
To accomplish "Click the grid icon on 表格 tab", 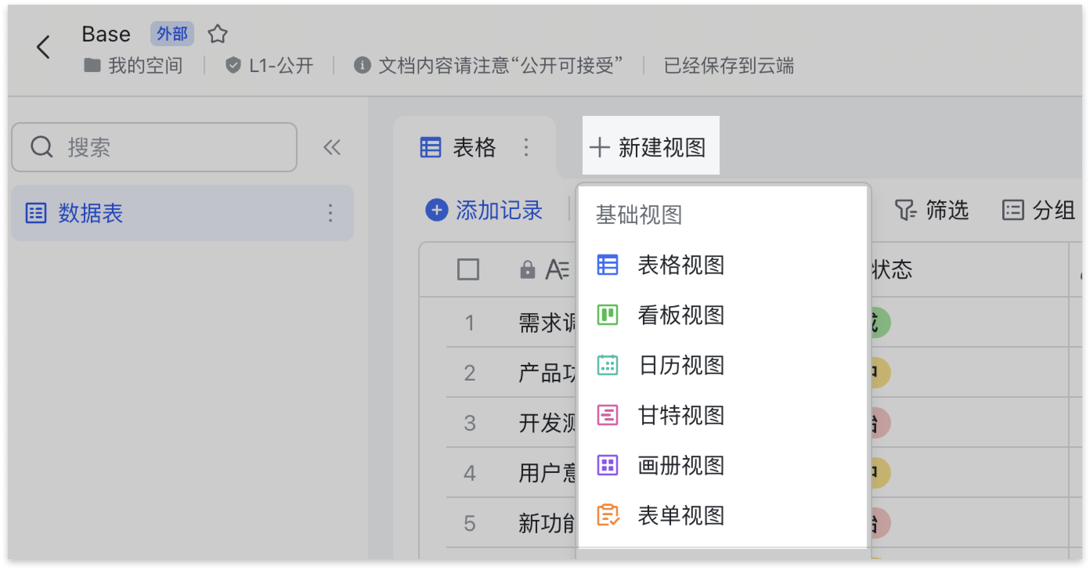I will pyautogui.click(x=430, y=147).
